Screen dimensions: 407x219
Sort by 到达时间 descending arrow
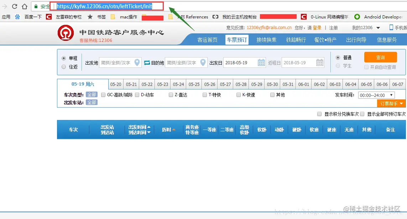click(149, 132)
